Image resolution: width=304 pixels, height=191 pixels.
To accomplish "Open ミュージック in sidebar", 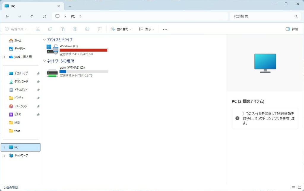I will (x=18, y=106).
